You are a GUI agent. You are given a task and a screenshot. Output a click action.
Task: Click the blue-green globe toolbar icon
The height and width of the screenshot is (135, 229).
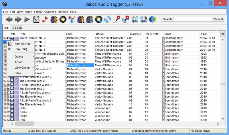point(153,19)
